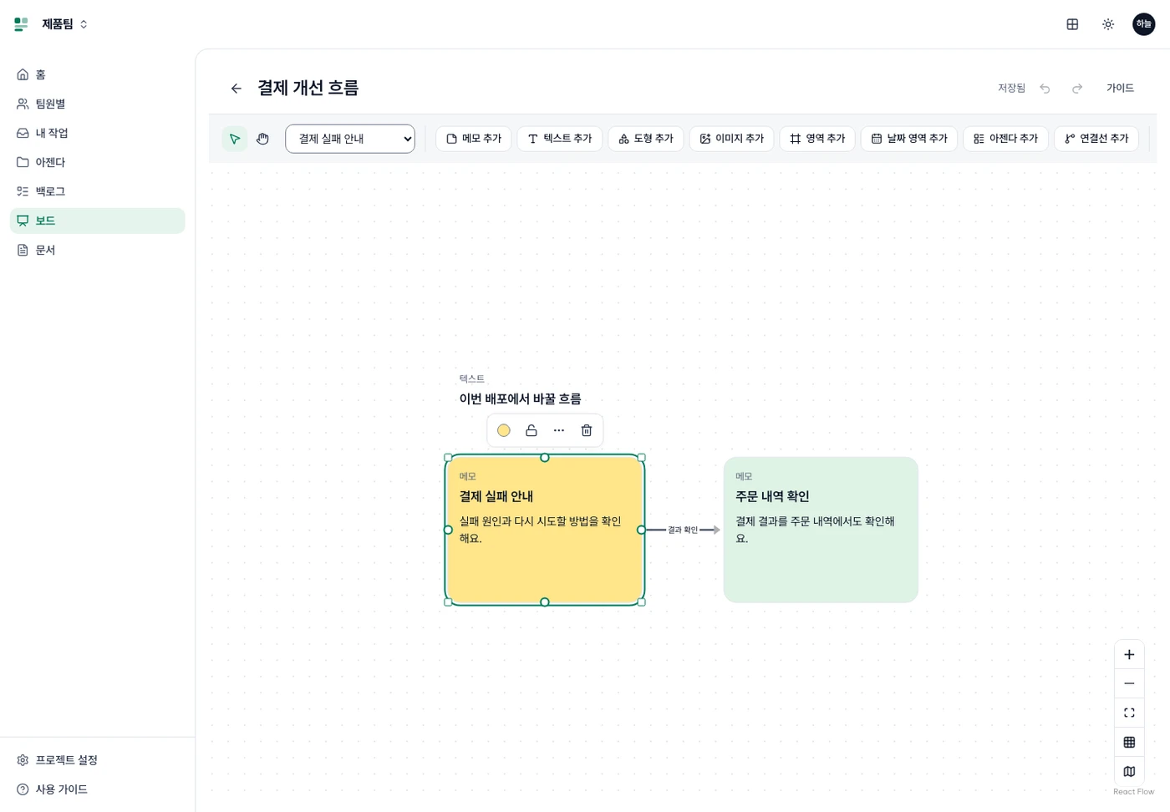Click the left connection handle of yellow memo
1170x812 pixels.
point(448,530)
